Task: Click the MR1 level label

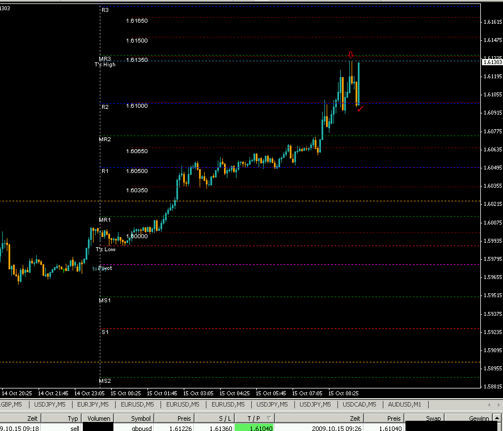Action: (x=105, y=220)
